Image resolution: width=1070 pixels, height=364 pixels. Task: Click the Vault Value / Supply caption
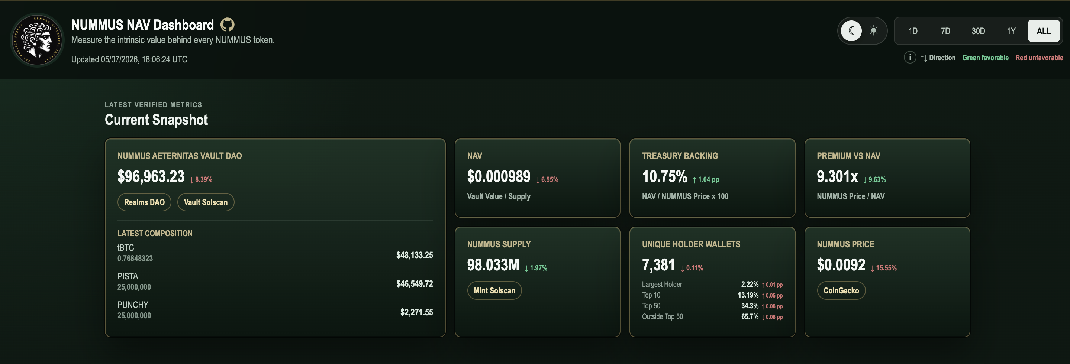[499, 196]
